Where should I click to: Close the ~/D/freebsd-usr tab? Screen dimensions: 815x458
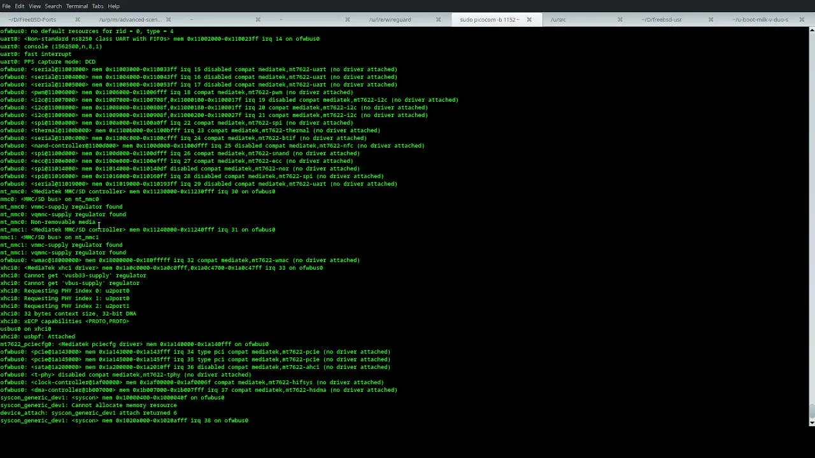711,20
